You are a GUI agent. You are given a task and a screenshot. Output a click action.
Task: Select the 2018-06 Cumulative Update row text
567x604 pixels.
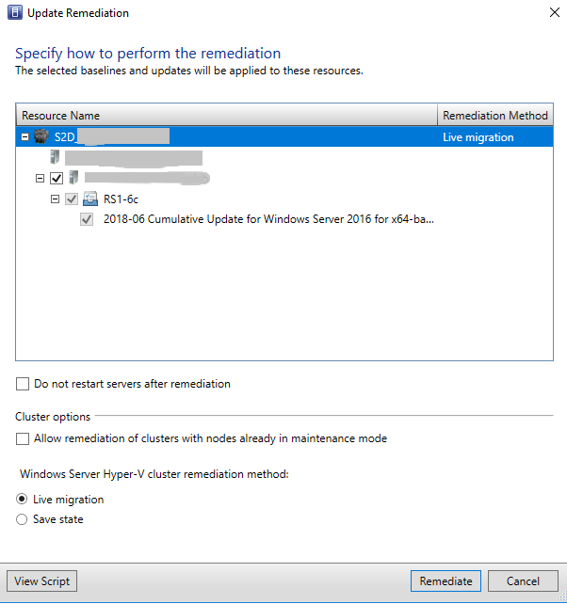(268, 219)
